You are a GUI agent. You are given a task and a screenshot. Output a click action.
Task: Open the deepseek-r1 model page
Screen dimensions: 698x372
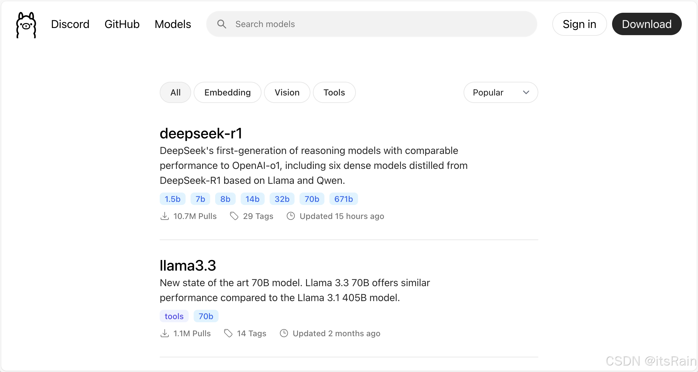pos(201,133)
